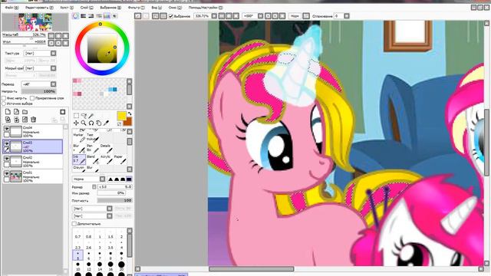
Task: Swap foreground and background colors
Action: pos(130,114)
